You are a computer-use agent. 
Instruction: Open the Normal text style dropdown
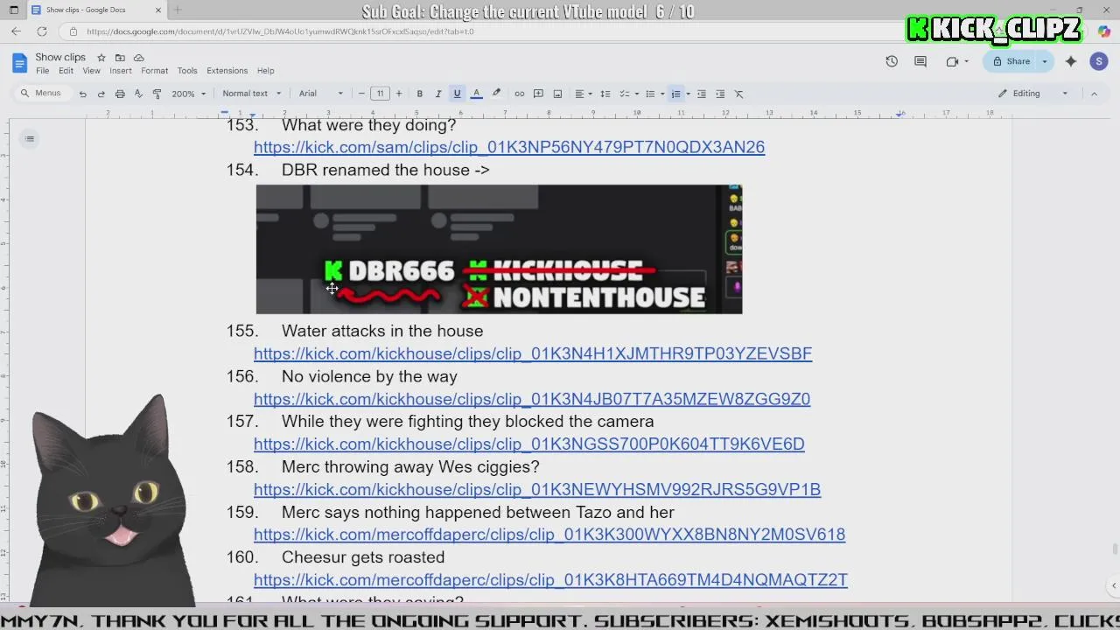[252, 94]
